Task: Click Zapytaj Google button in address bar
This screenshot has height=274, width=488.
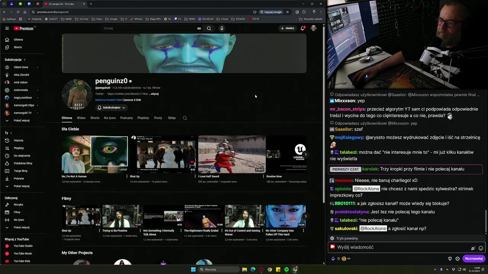Action: (x=271, y=12)
